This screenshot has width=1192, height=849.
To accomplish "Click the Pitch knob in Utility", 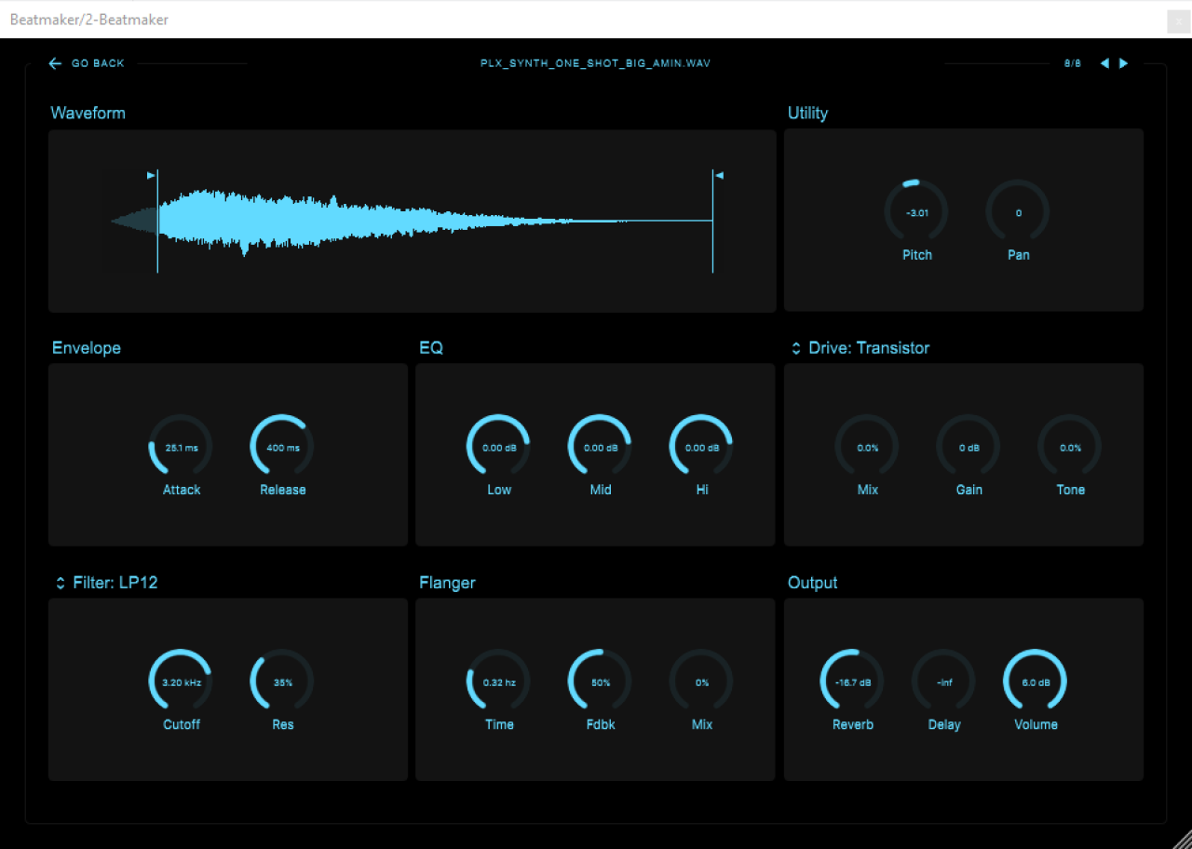I will click(x=916, y=212).
